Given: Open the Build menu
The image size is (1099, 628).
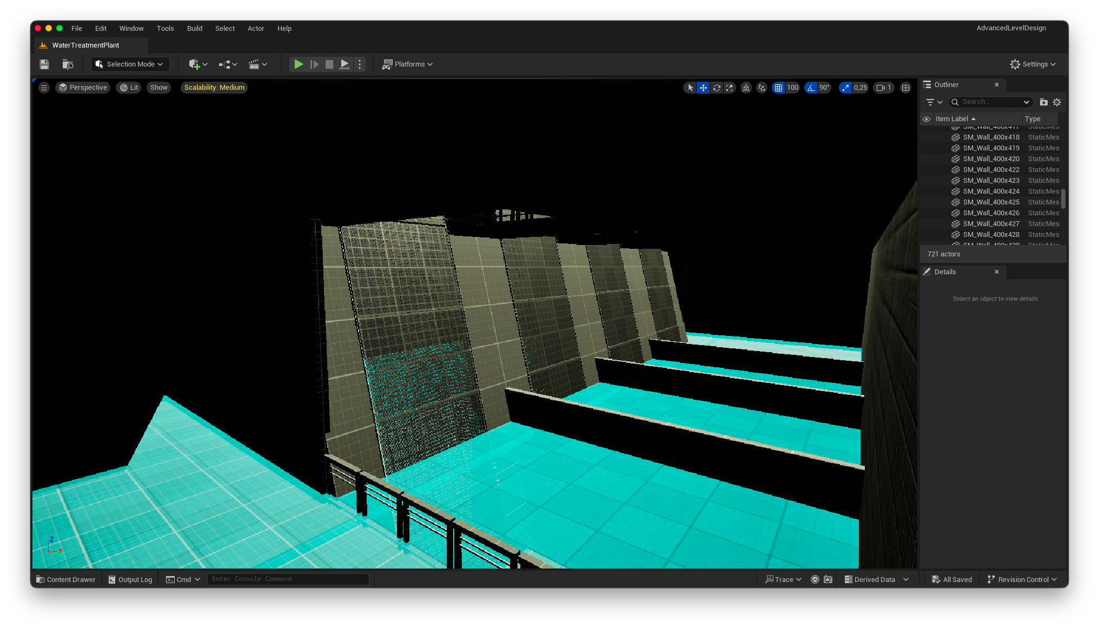Looking at the screenshot, I should [x=194, y=29].
